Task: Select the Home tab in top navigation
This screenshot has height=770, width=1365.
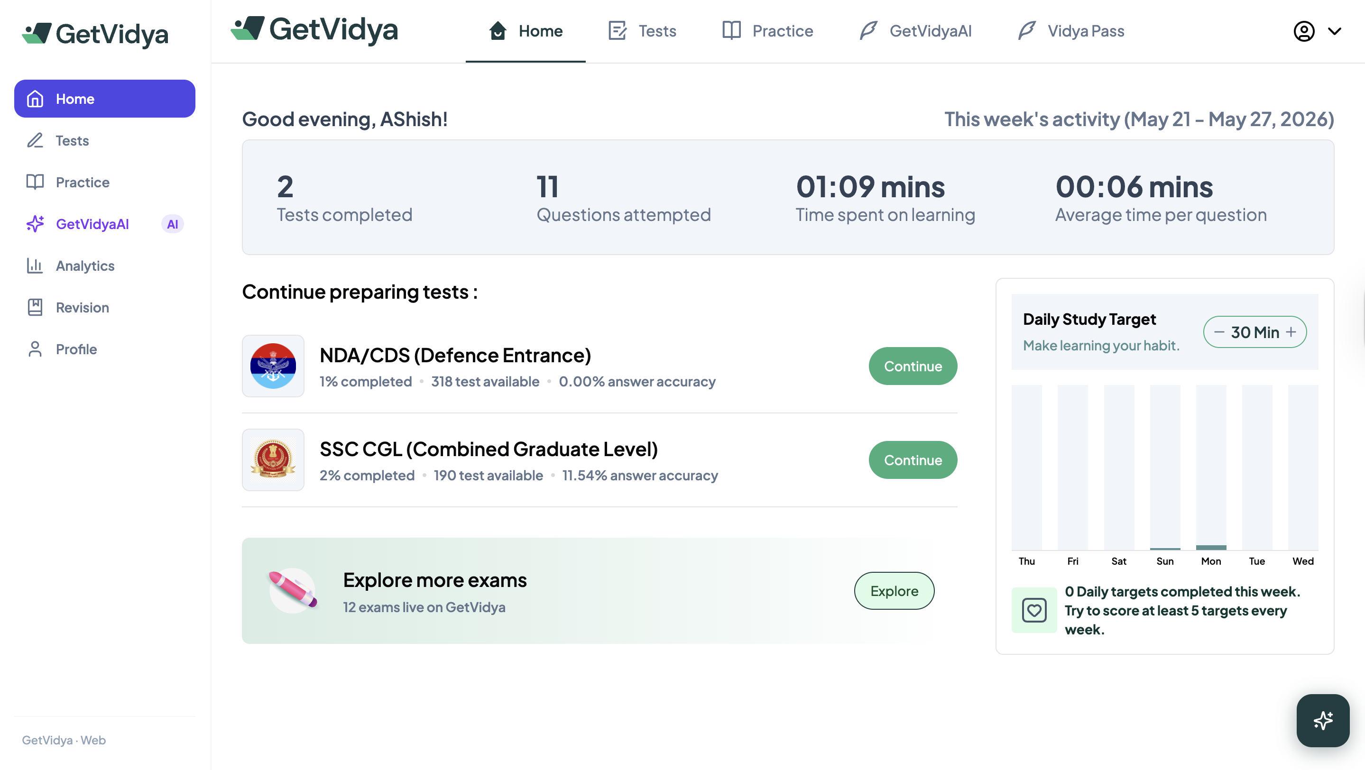Action: coord(525,31)
